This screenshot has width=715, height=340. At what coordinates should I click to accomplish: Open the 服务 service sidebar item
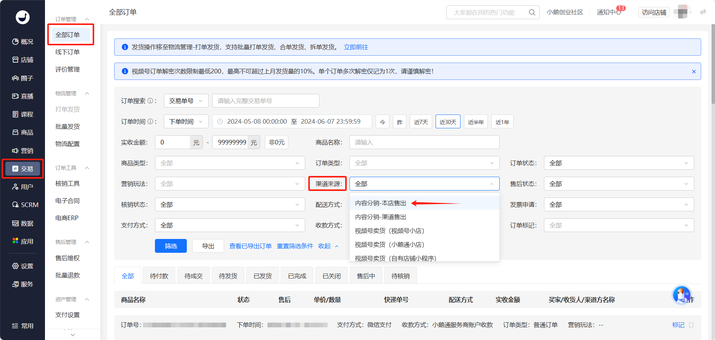click(x=22, y=284)
